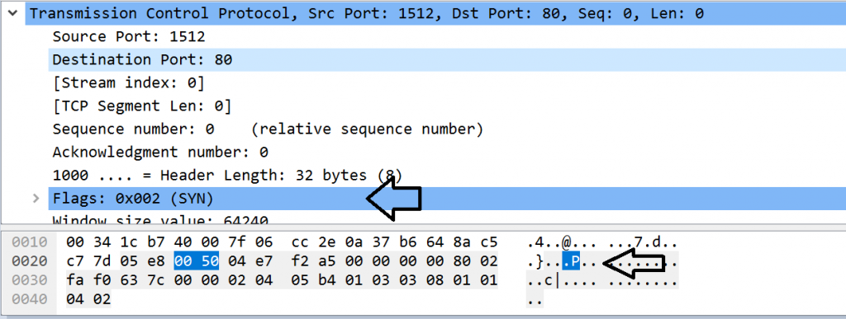
Task: Click the fa f0 window size bytes
Action: (88, 280)
